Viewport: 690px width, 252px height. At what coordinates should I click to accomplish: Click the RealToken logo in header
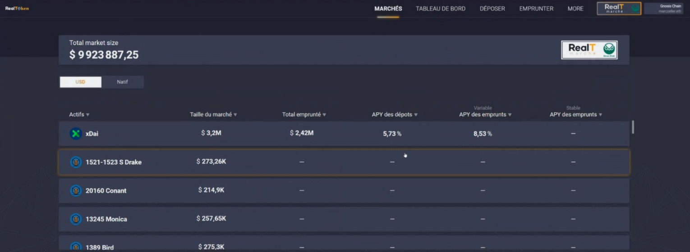[17, 9]
